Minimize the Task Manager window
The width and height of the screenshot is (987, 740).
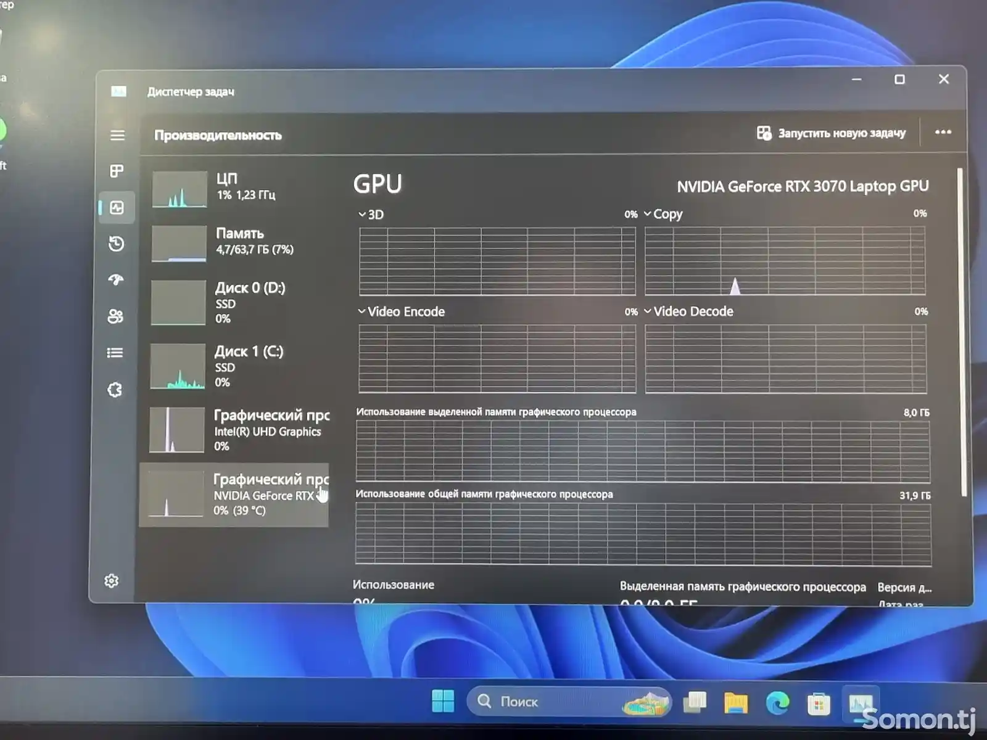tap(856, 80)
